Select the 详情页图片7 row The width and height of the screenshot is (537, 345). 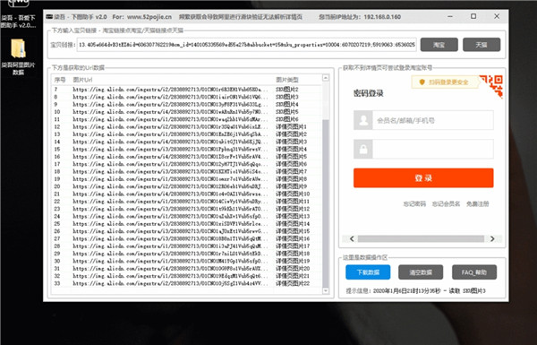pyautogui.click(x=187, y=171)
